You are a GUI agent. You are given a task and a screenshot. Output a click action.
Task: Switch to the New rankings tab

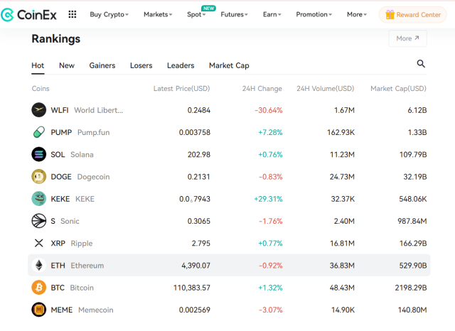point(67,65)
